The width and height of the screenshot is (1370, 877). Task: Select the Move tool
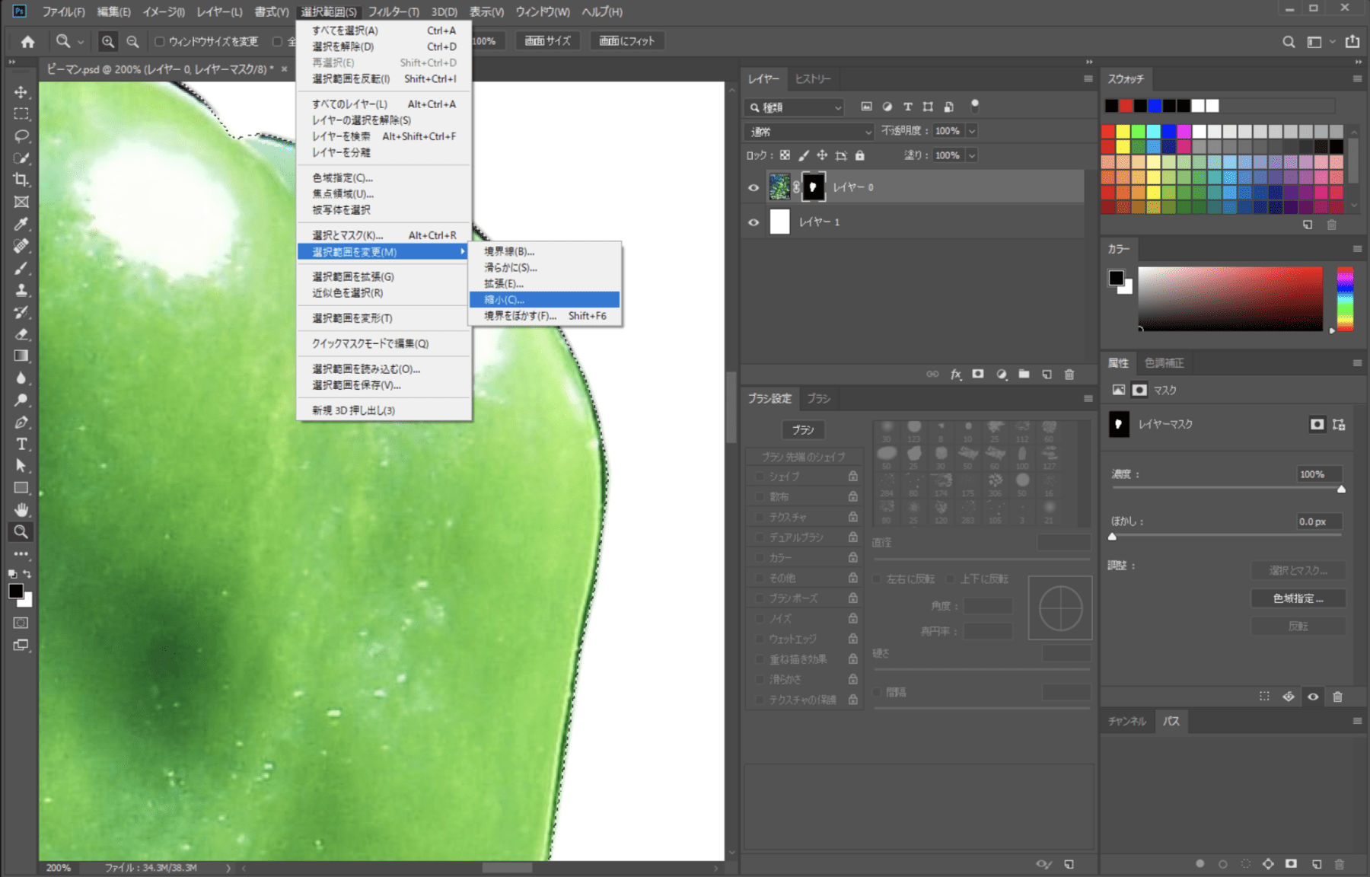click(x=21, y=92)
